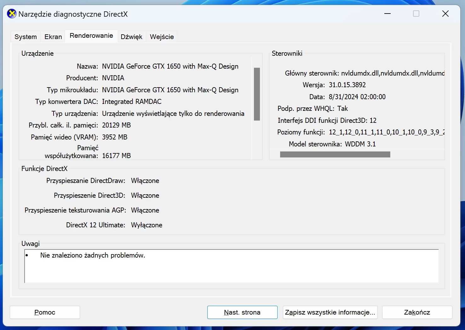The image size is (465, 330).
Task: Click the Pamięć wideo (VRAM) label
Action: tap(64, 137)
